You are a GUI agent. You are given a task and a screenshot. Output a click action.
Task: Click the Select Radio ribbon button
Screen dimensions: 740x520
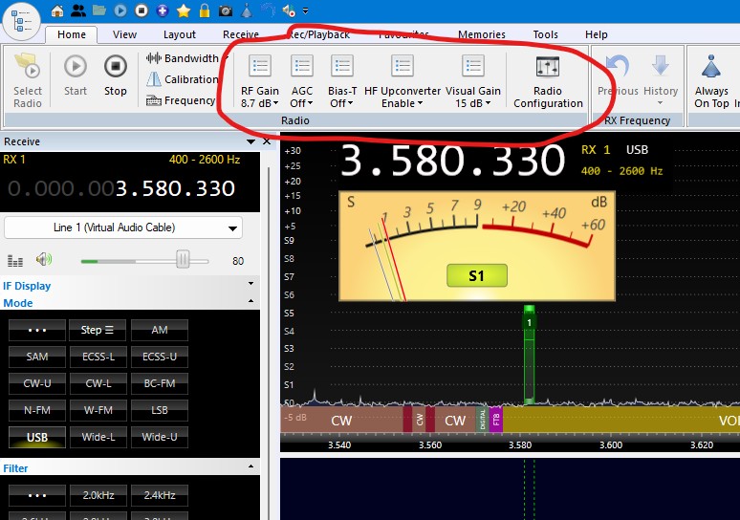[28, 80]
